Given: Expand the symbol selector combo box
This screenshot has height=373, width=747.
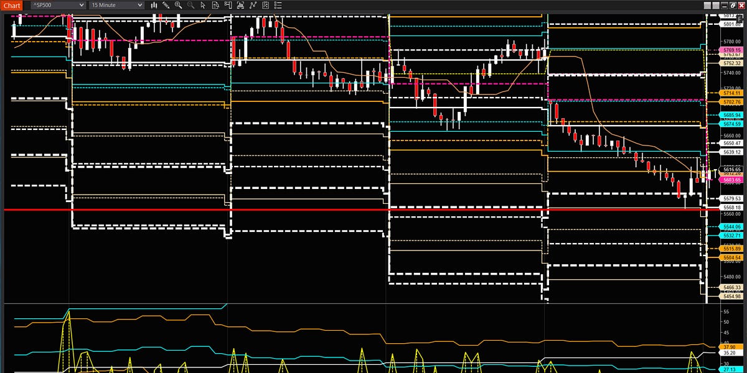Looking at the screenshot, I should click(82, 5).
